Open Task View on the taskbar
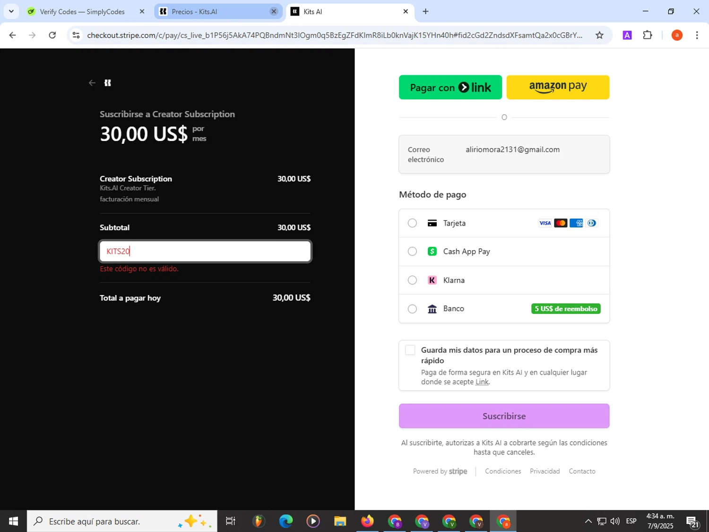Screen dimensions: 709x532 point(231,521)
